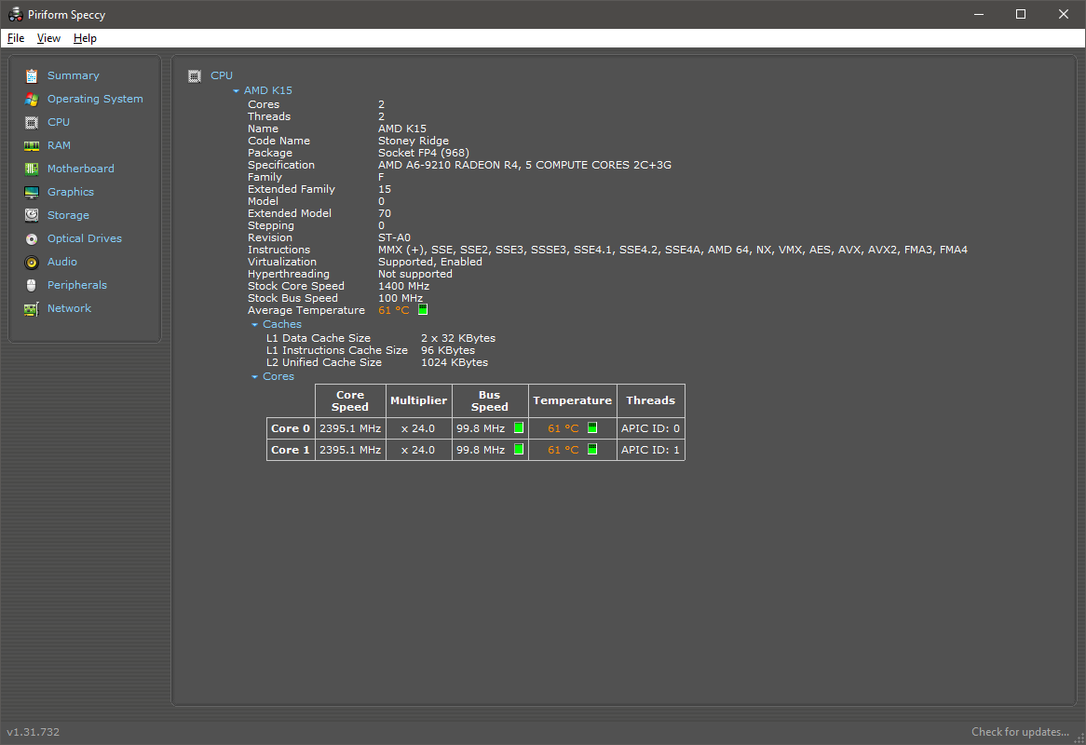Click the Multiplier column header

(x=419, y=400)
